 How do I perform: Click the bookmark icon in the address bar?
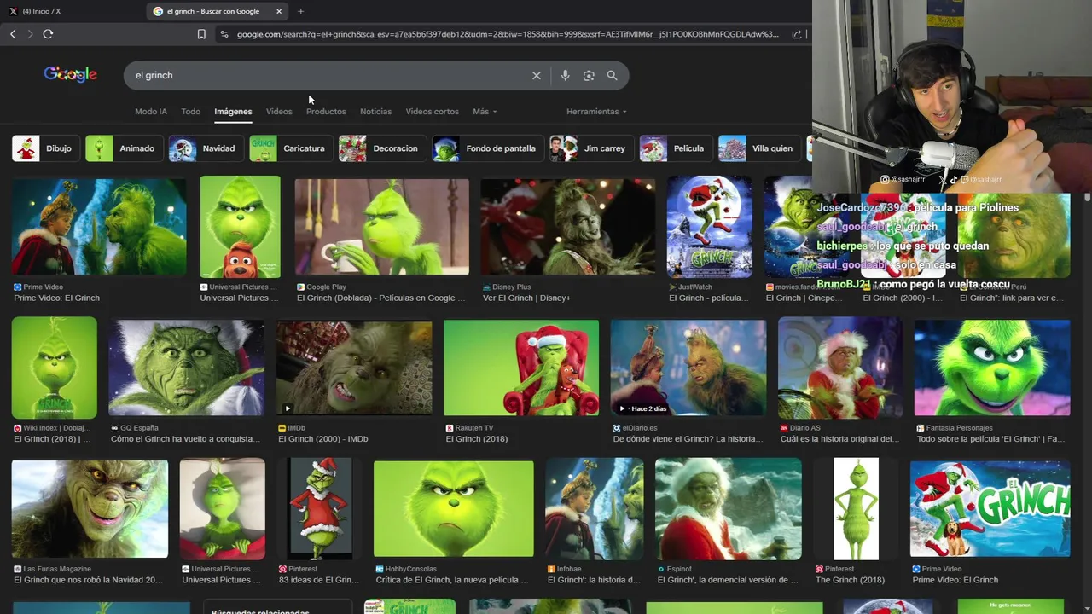coord(201,34)
